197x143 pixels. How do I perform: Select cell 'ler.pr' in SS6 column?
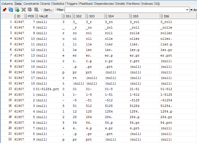pyautogui.click(x=178, y=50)
